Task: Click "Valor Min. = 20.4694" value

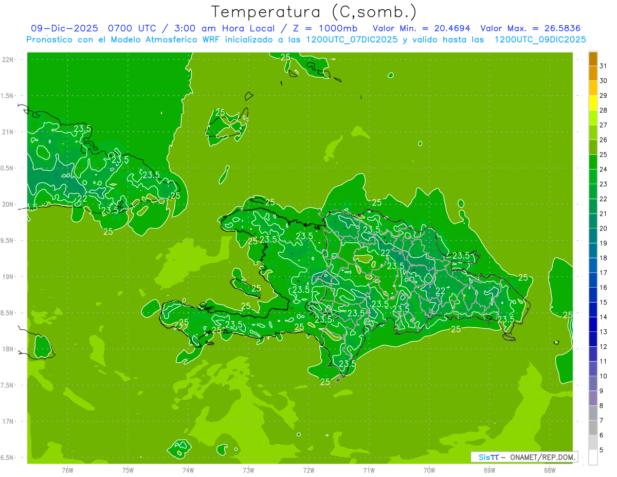Action: click(x=422, y=28)
